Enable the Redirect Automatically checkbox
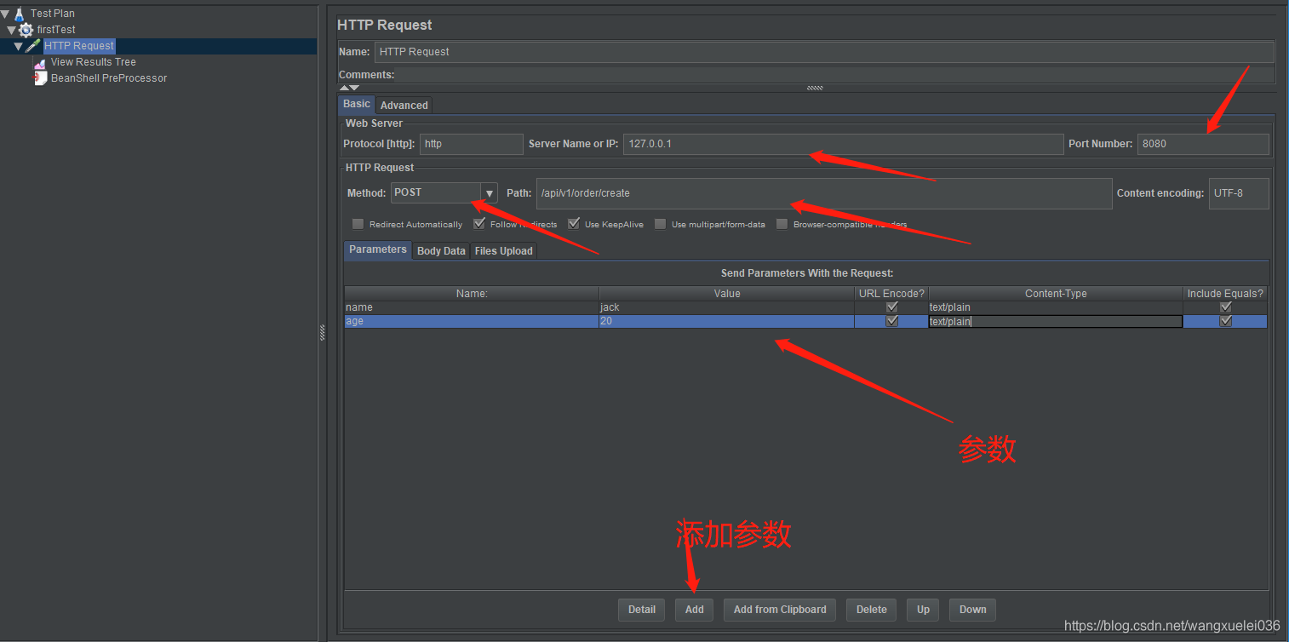 (x=358, y=224)
